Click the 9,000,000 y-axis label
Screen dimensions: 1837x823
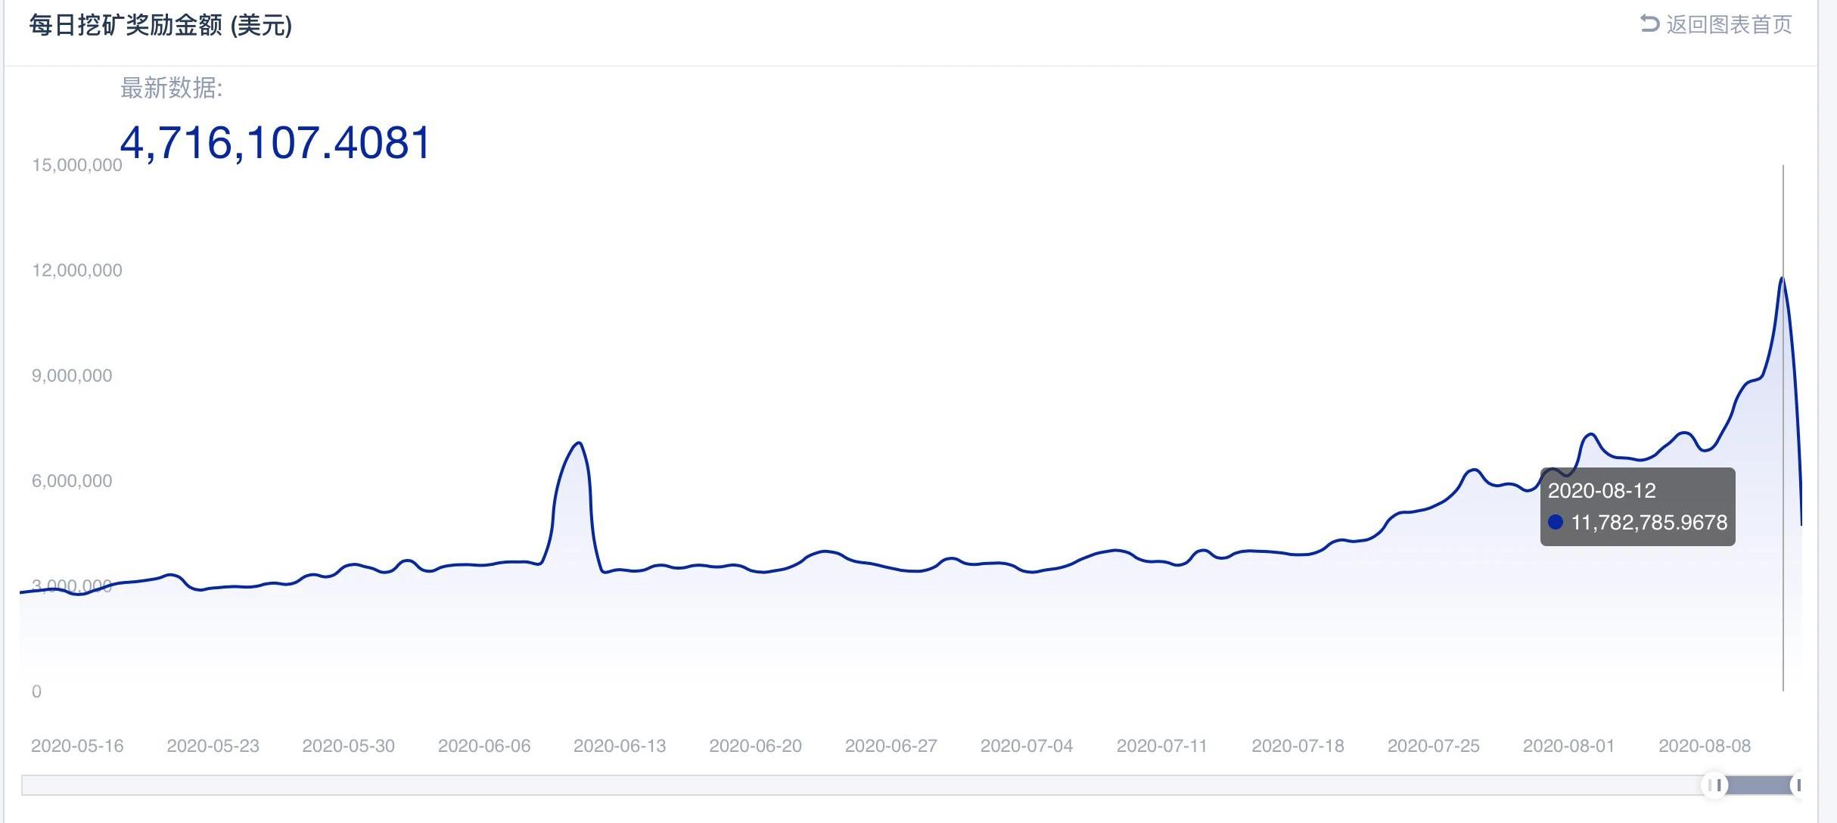click(72, 376)
